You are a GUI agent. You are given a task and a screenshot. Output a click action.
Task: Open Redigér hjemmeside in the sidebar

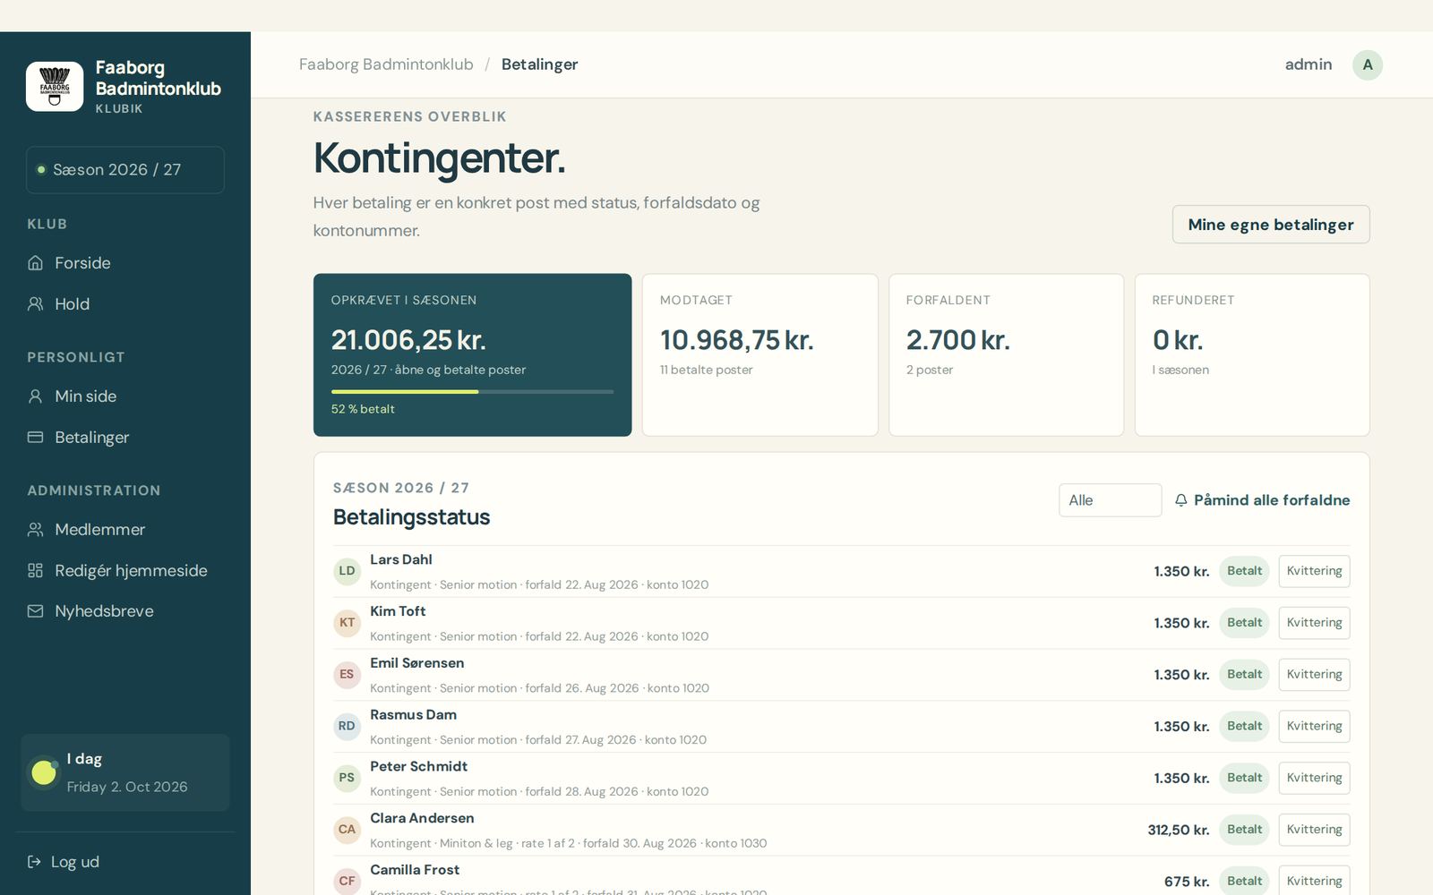click(x=125, y=571)
